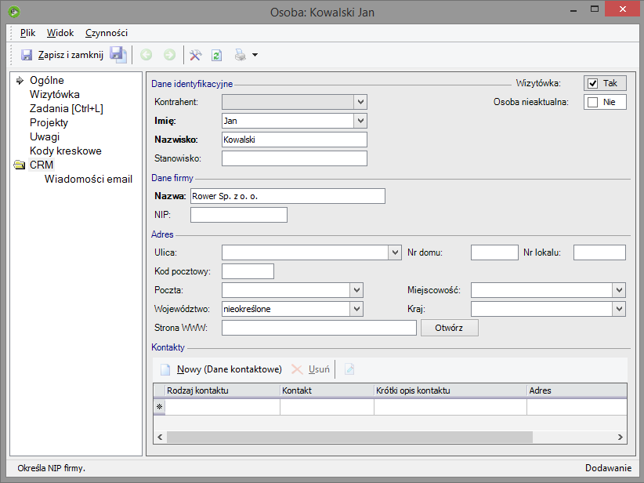Open the tools wrench icon in toolbar
This screenshot has width=644, height=483.
[x=196, y=55]
